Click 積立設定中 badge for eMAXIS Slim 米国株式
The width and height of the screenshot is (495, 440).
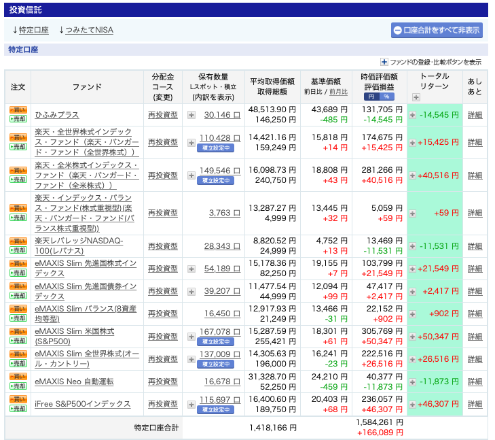coord(216,341)
